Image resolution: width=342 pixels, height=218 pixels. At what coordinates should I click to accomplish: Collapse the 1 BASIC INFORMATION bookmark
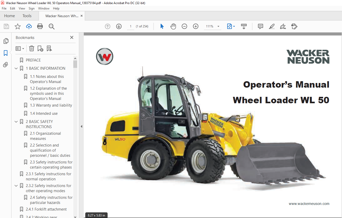click(16, 68)
